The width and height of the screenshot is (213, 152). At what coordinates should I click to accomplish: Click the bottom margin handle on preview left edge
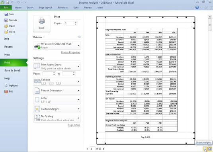click(x=97, y=133)
